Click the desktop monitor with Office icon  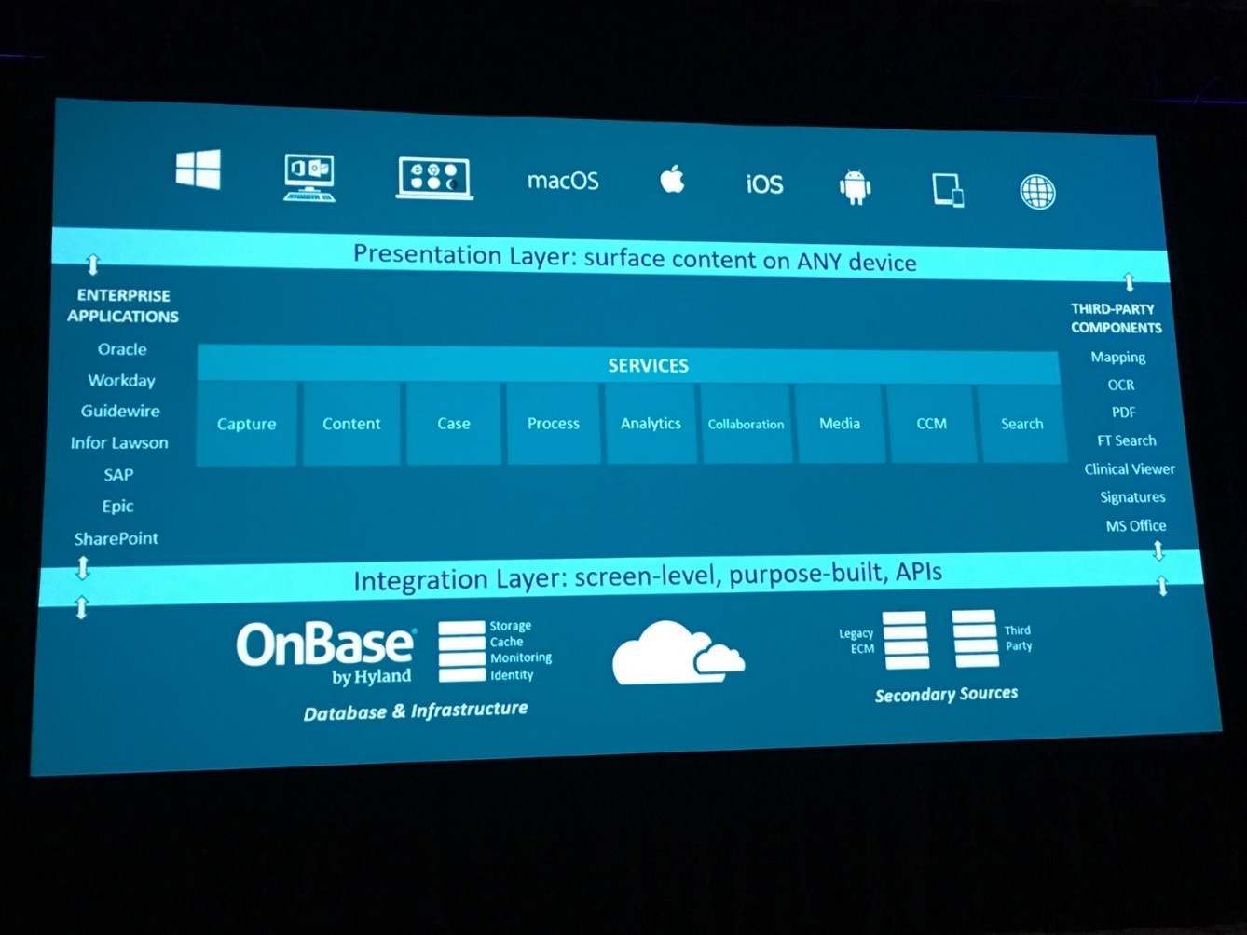[x=309, y=177]
